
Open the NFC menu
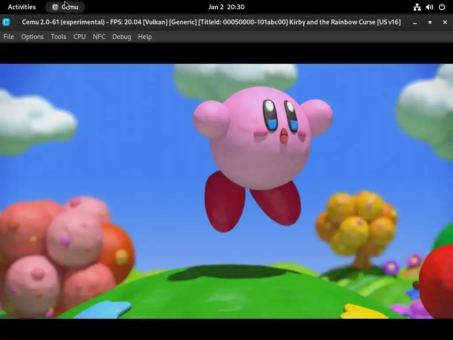(99, 37)
